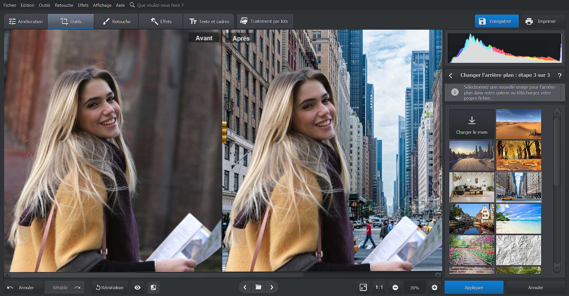569x296 pixels.
Task: Open the Texte et cadres tab
Action: 209,21
